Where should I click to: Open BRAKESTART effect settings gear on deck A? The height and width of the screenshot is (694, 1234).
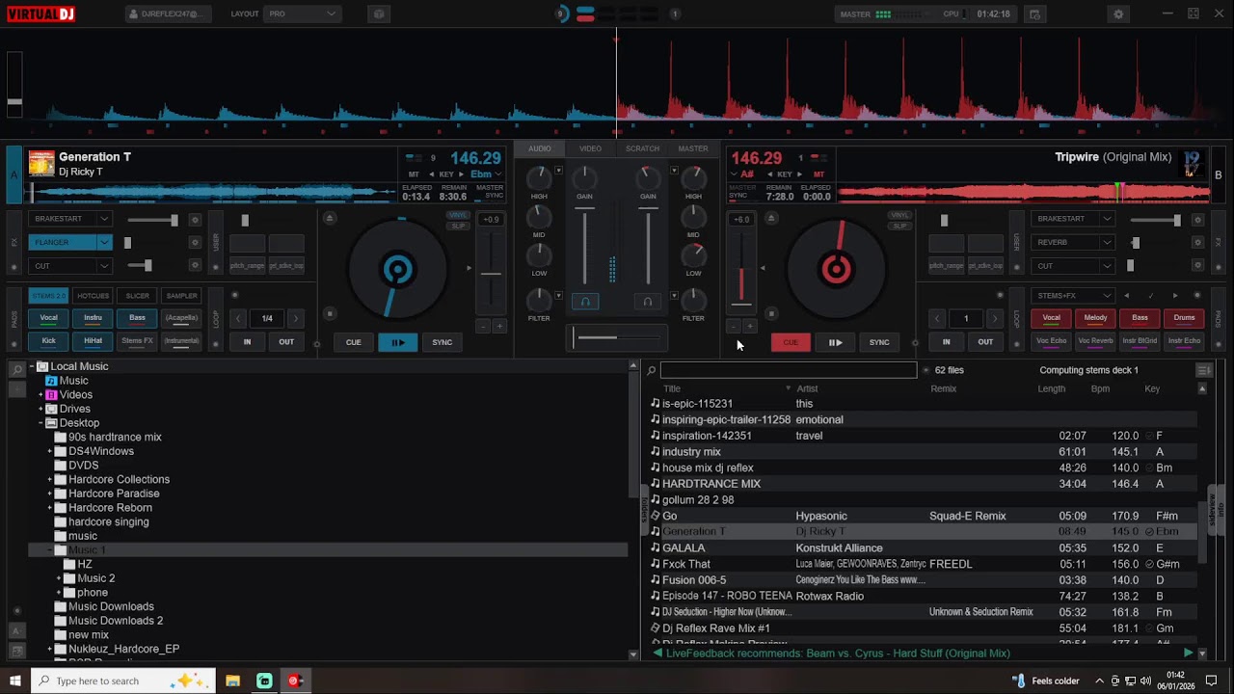[x=195, y=220]
